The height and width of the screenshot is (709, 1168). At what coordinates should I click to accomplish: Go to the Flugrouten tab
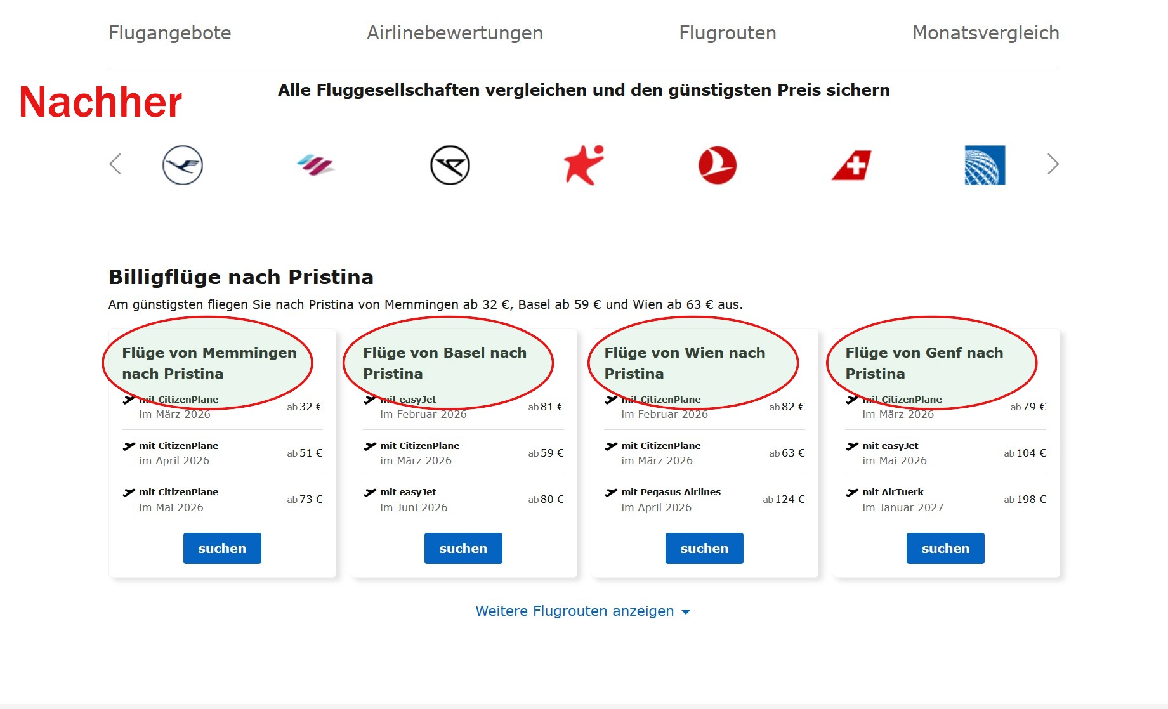[727, 33]
